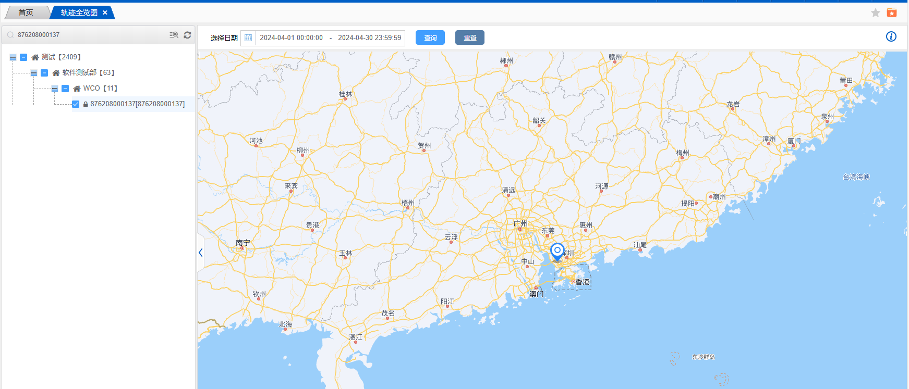This screenshot has height=389, width=909.
Task: Click the calendar icon beside date range
Action: tap(248, 37)
